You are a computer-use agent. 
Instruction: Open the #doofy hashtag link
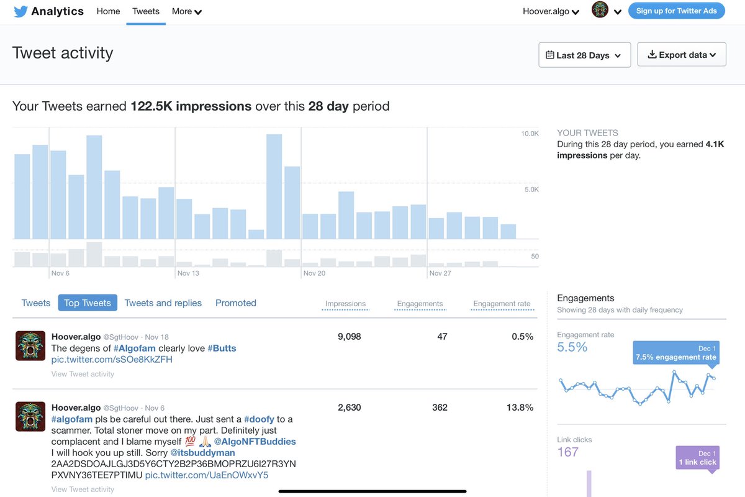click(259, 419)
